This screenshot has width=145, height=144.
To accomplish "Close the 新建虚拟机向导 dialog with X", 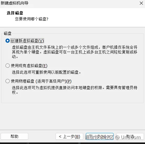I will (141, 3).
